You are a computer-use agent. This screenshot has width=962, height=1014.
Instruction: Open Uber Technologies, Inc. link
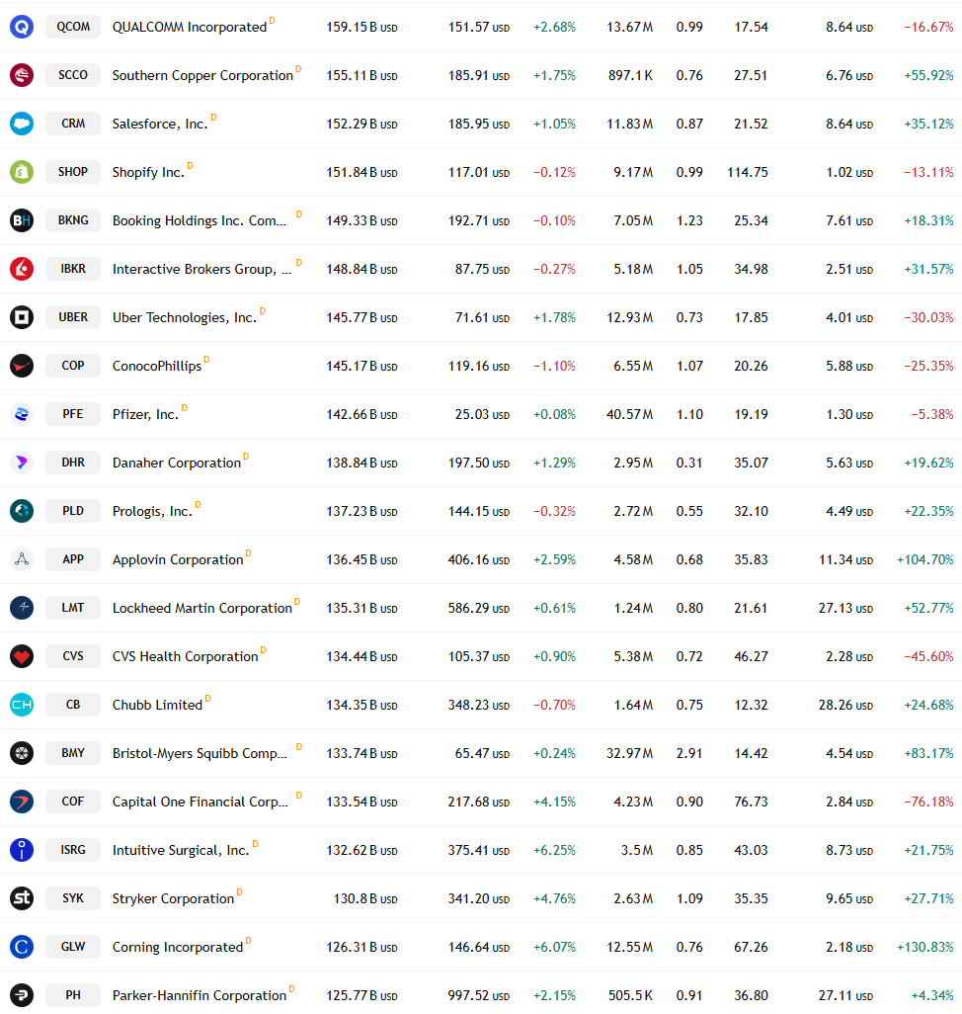click(185, 317)
